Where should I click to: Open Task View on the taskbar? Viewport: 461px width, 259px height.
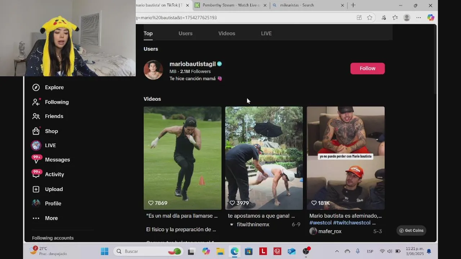pos(191,251)
